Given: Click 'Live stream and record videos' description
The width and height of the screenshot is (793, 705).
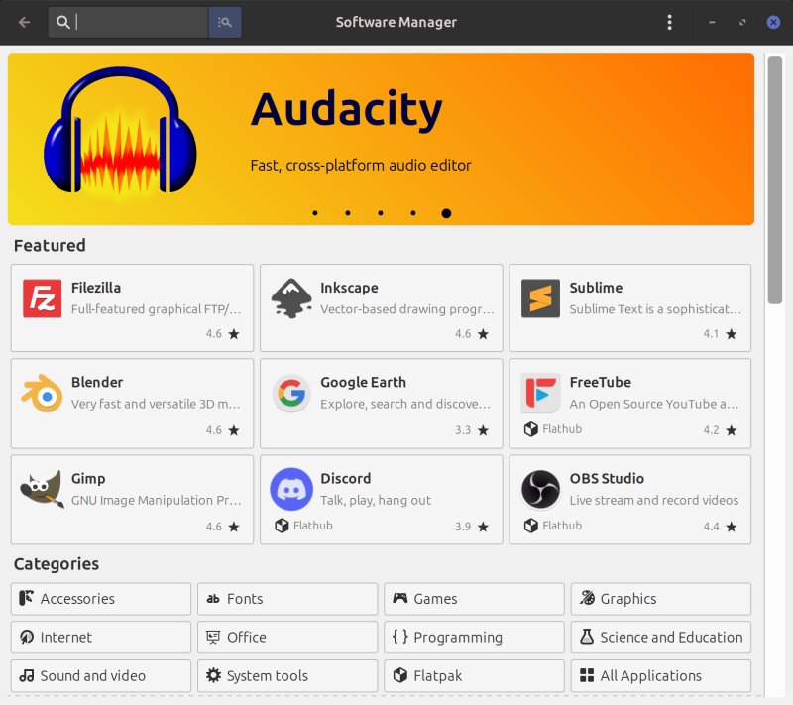Looking at the screenshot, I should [654, 500].
